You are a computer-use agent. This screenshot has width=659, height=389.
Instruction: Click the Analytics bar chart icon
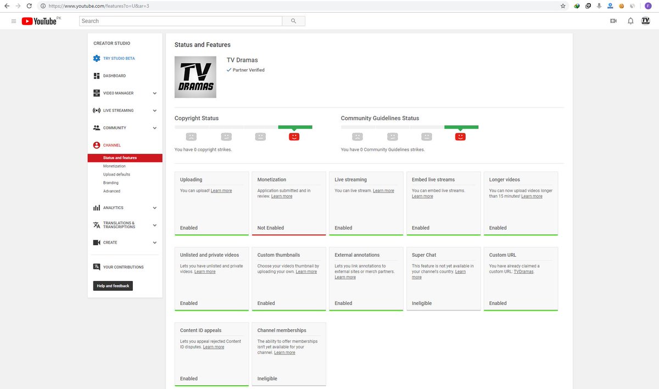(x=97, y=208)
